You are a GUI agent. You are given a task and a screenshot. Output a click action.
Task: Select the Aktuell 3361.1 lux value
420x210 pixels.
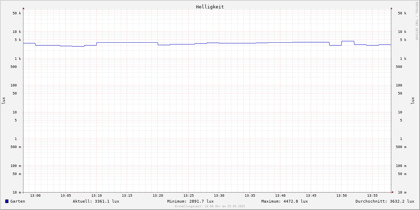[96, 201]
